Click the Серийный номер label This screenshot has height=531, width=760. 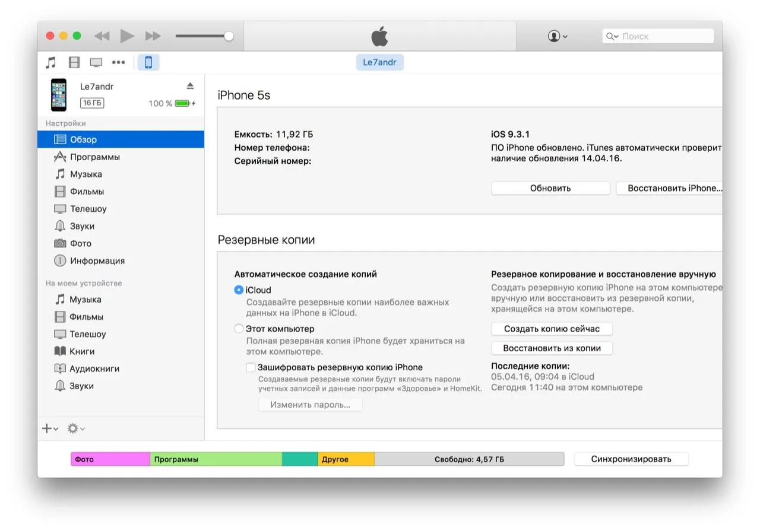pyautogui.click(x=273, y=161)
